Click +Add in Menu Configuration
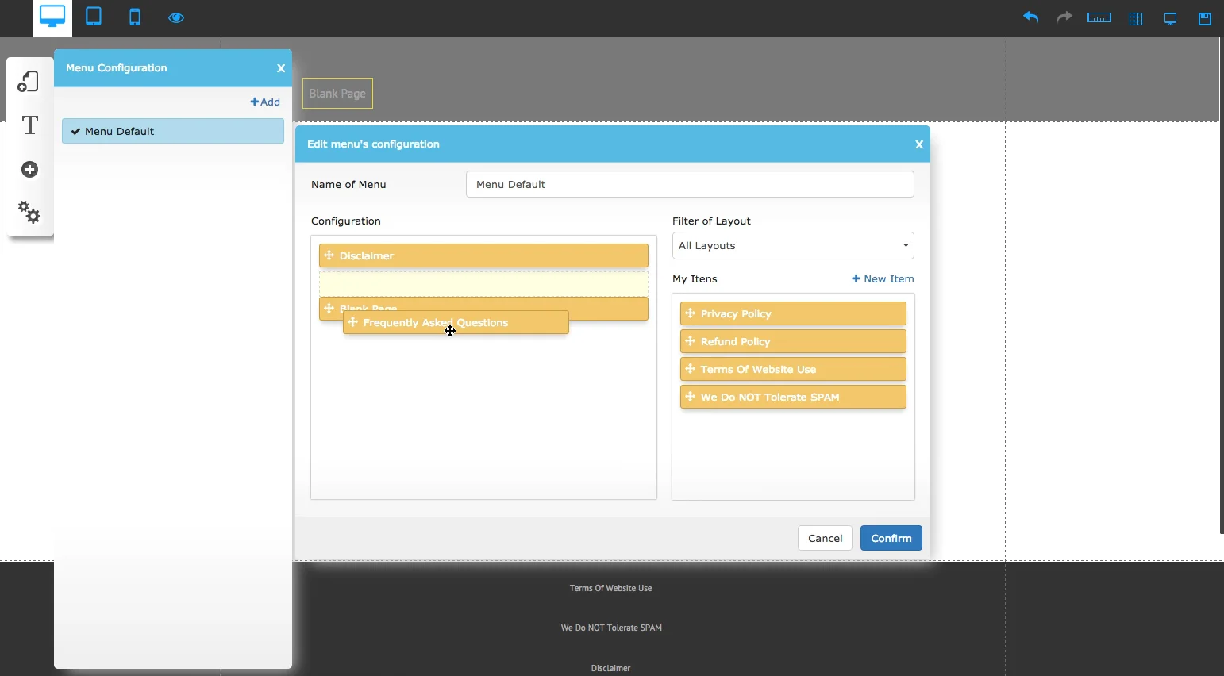 tap(265, 102)
